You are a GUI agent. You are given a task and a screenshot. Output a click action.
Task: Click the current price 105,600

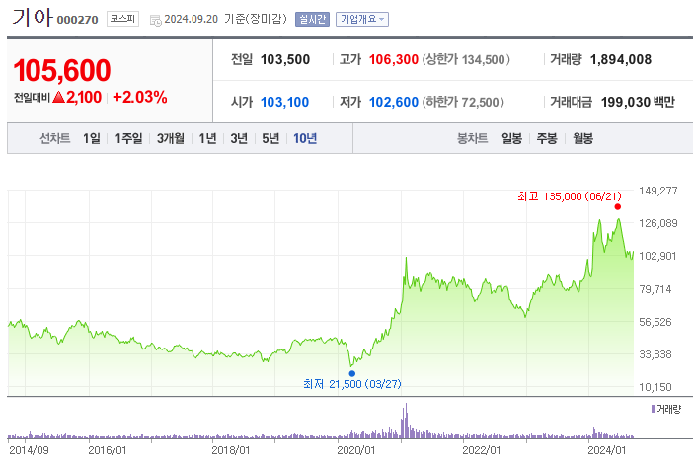coord(62,70)
